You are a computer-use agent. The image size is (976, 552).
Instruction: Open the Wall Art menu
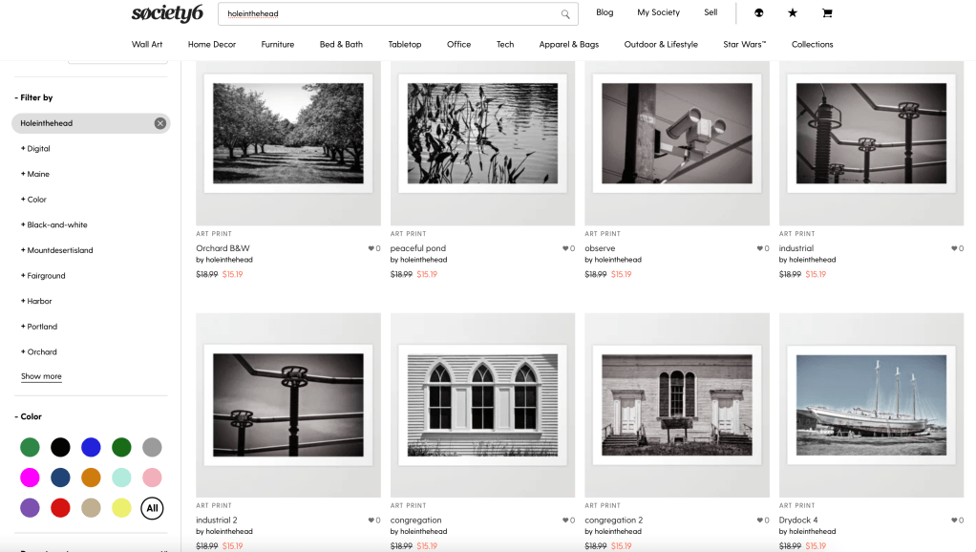(147, 44)
